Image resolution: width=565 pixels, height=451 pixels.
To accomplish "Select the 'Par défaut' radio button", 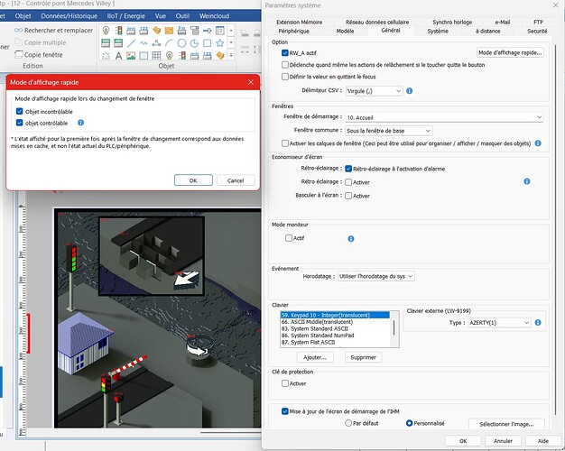I will (x=348, y=422).
